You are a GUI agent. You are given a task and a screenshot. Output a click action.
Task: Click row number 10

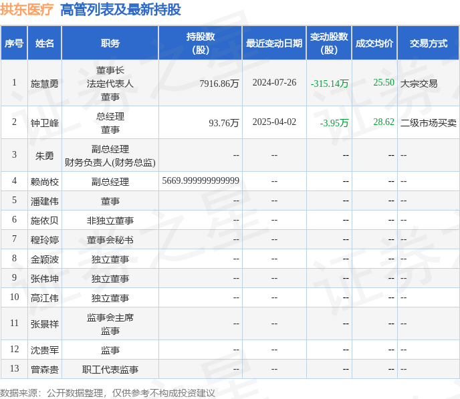click(15, 297)
